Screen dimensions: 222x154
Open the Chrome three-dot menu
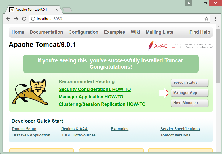pos(215,19)
